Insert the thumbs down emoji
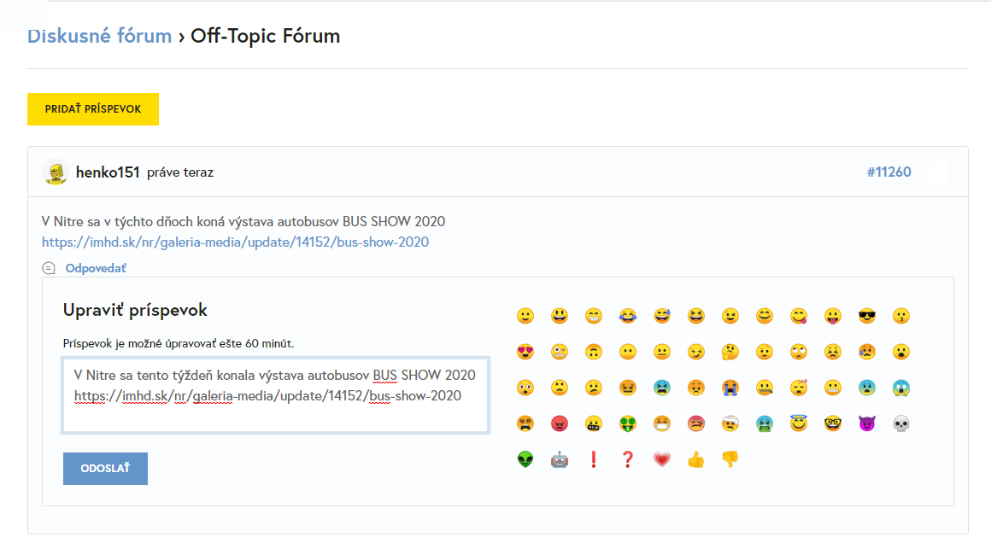This screenshot has width=991, height=537. pyautogui.click(x=730, y=459)
